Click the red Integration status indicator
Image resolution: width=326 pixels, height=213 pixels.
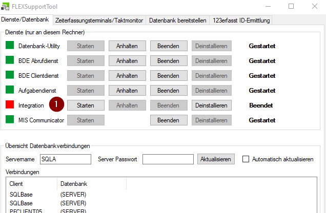coord(10,105)
